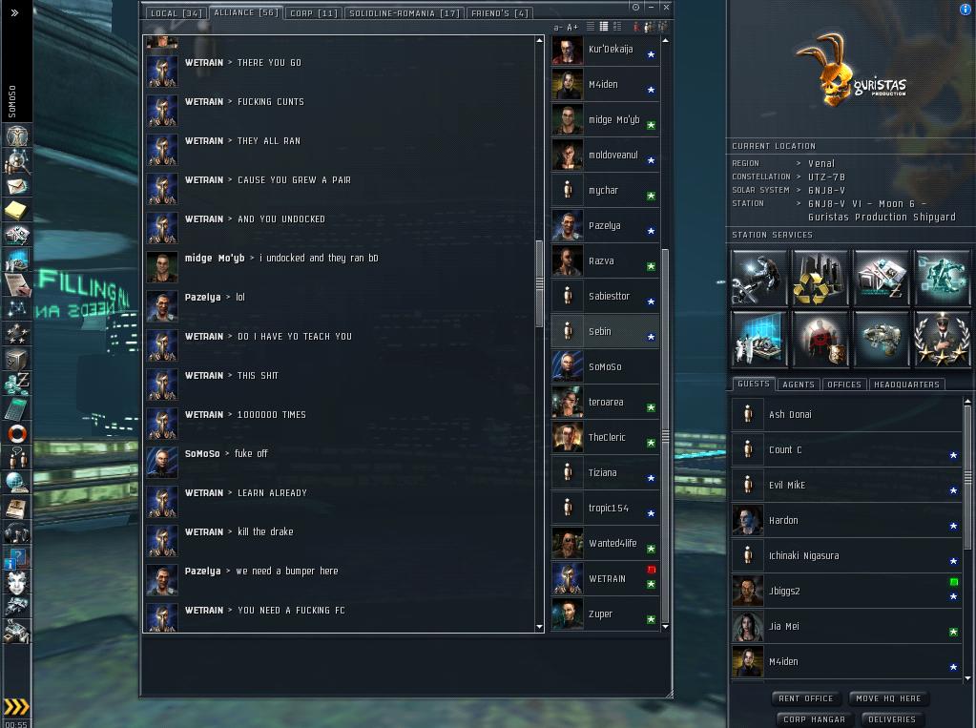Click the alliance member list scrollbar handle
The width and height of the screenshot is (976, 728).
[x=665, y=436]
